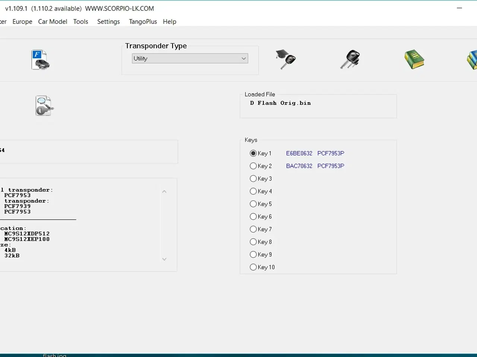Open the TangoPlus menu
Image resolution: width=477 pixels, height=357 pixels.
pos(143,22)
